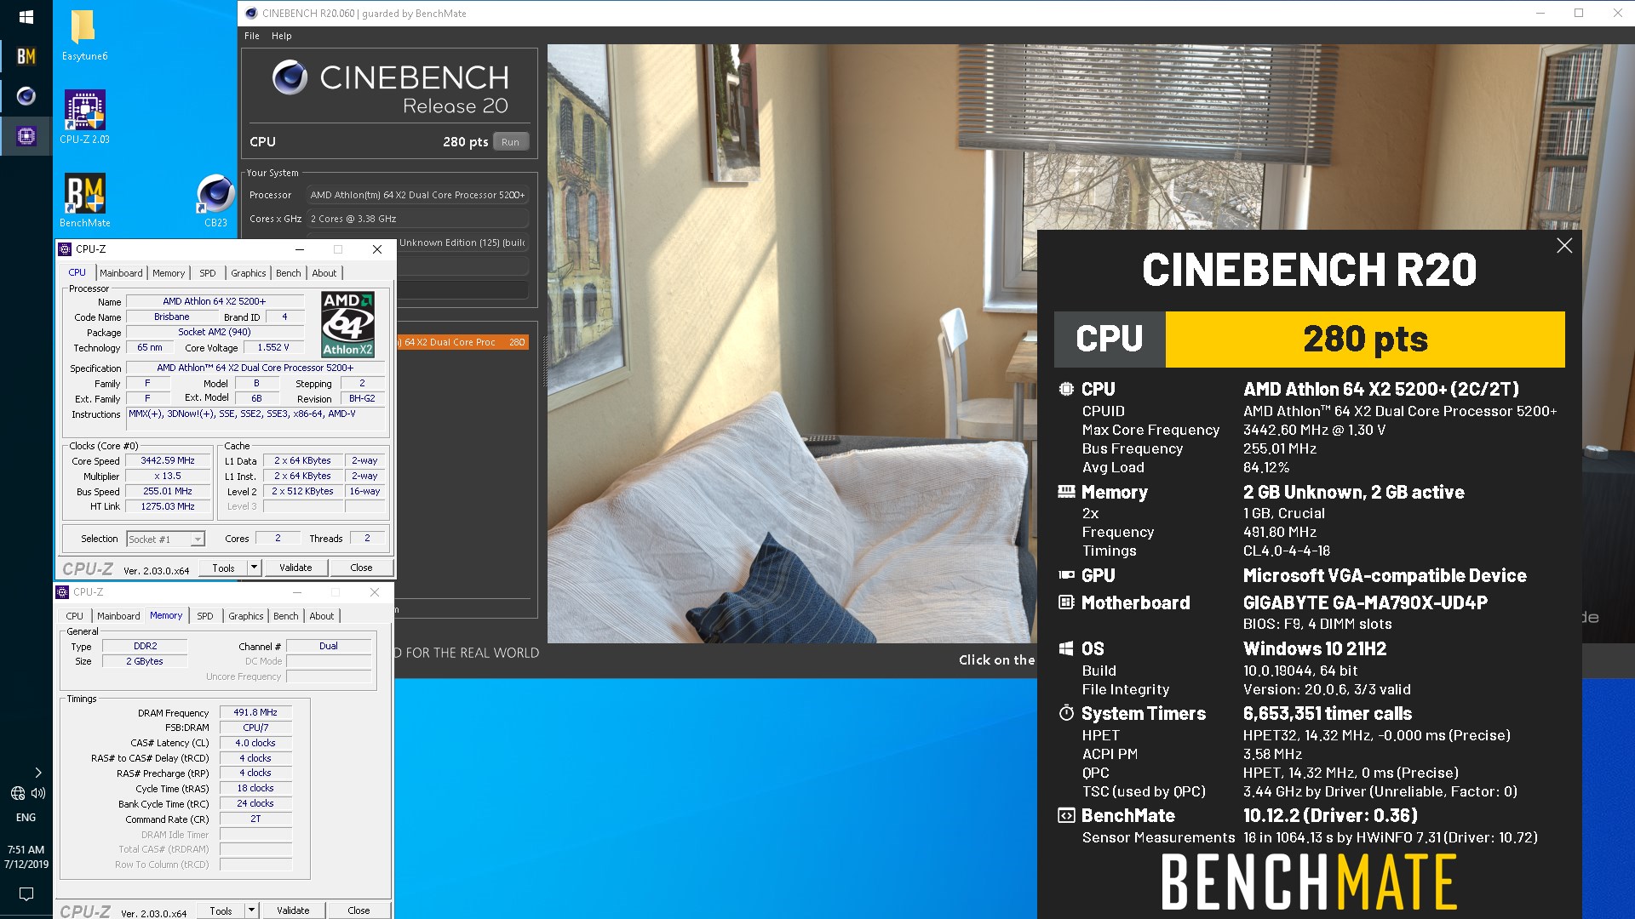Viewport: 1635px width, 919px height.
Task: Launch CB23 desktop shortcut
Action: tap(215, 201)
